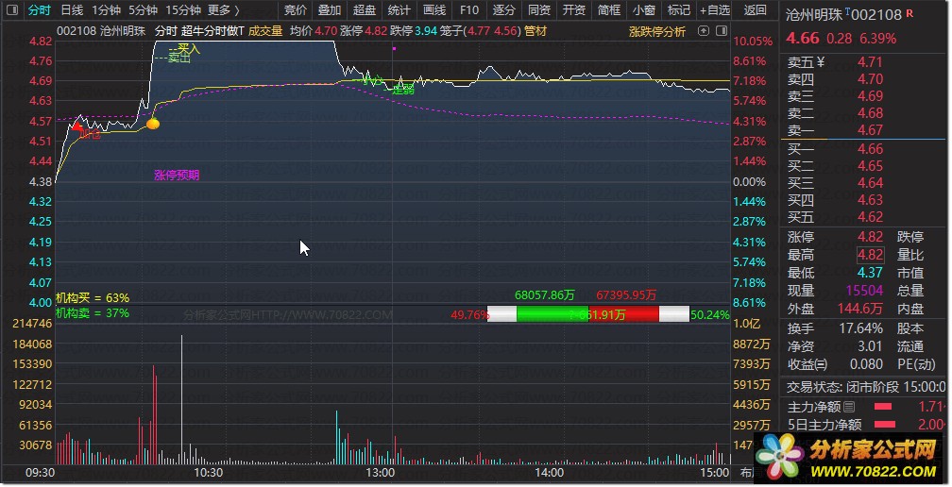Open the 涨跌停分析 link

click(x=657, y=31)
